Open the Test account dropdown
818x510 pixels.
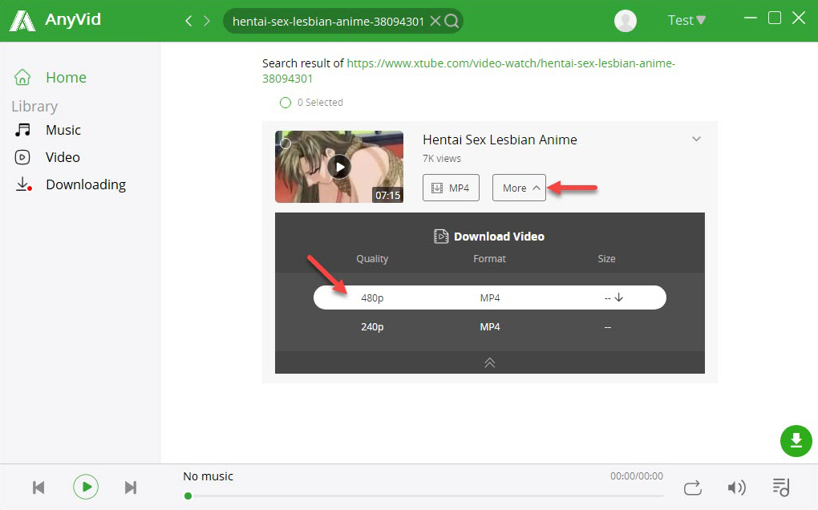pyautogui.click(x=686, y=20)
